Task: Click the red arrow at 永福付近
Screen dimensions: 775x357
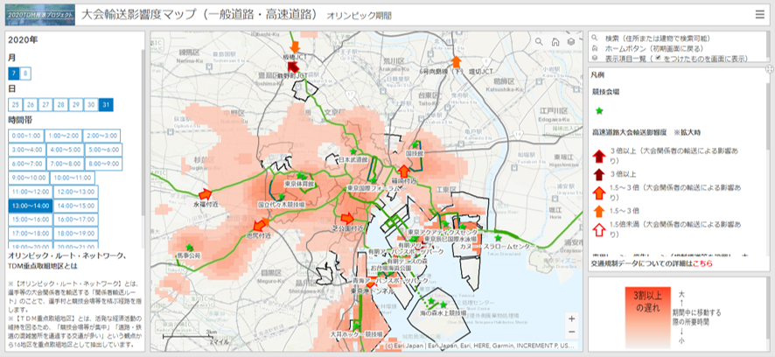Action: tap(205, 193)
